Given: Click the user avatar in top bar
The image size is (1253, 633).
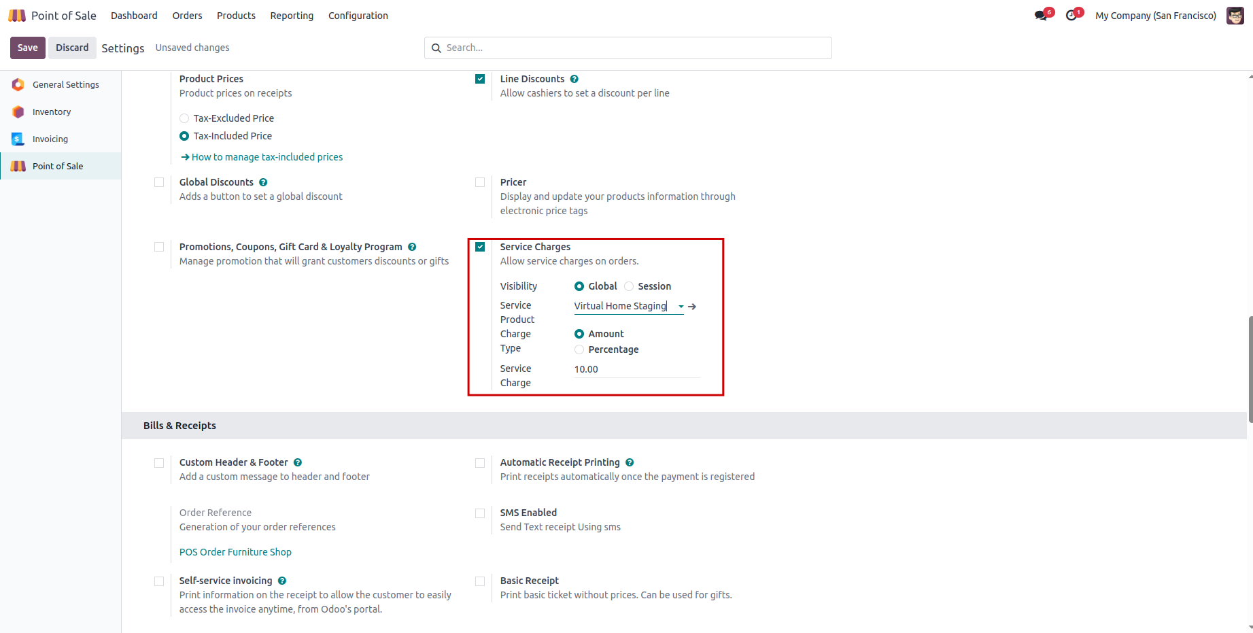Looking at the screenshot, I should tap(1235, 16).
